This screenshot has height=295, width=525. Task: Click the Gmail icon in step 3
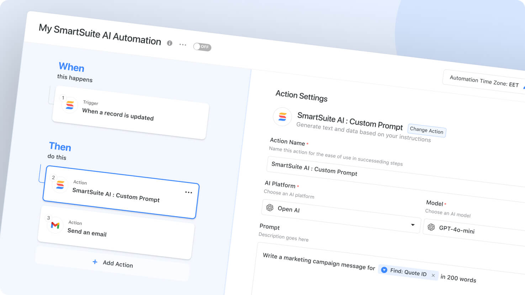click(x=55, y=225)
